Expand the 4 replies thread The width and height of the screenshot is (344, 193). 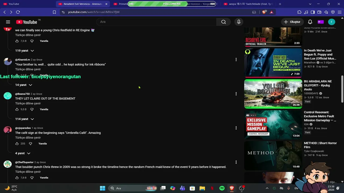(23, 153)
